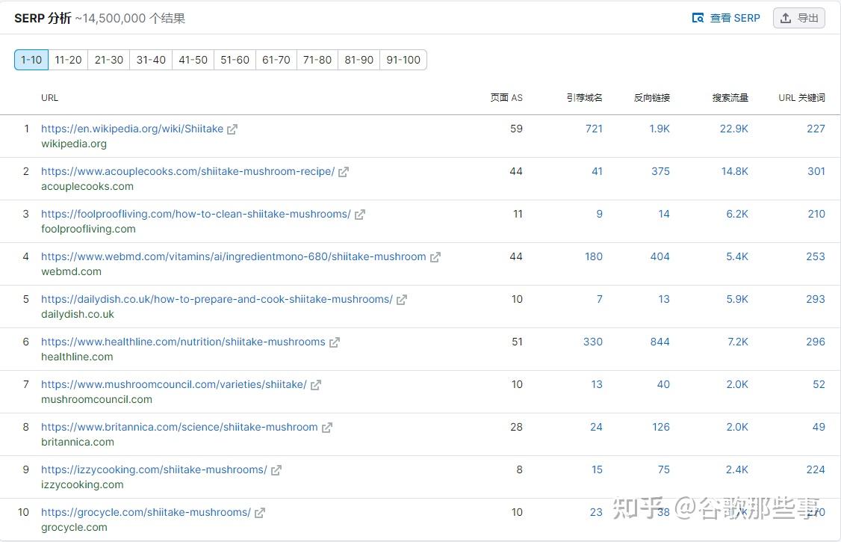Open the healthline nutrition shiitake-mushrooms link
Viewport: 841px width, 542px height.
click(x=184, y=342)
